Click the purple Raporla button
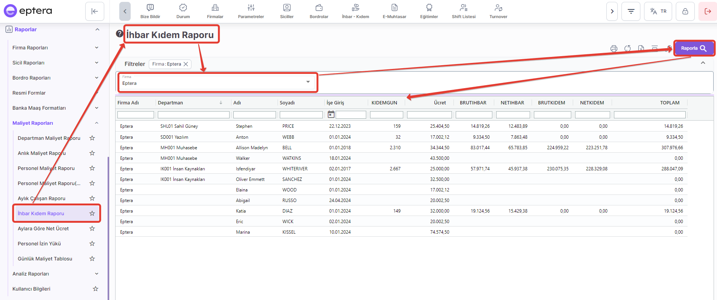The height and width of the screenshot is (300, 717). pyautogui.click(x=694, y=48)
